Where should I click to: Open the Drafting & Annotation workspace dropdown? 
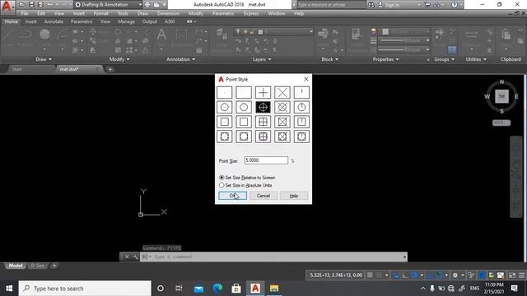pos(108,5)
